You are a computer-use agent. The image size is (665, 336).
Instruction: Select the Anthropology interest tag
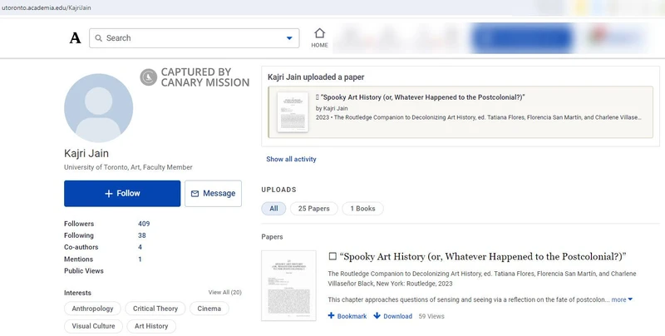pyautogui.click(x=92, y=309)
